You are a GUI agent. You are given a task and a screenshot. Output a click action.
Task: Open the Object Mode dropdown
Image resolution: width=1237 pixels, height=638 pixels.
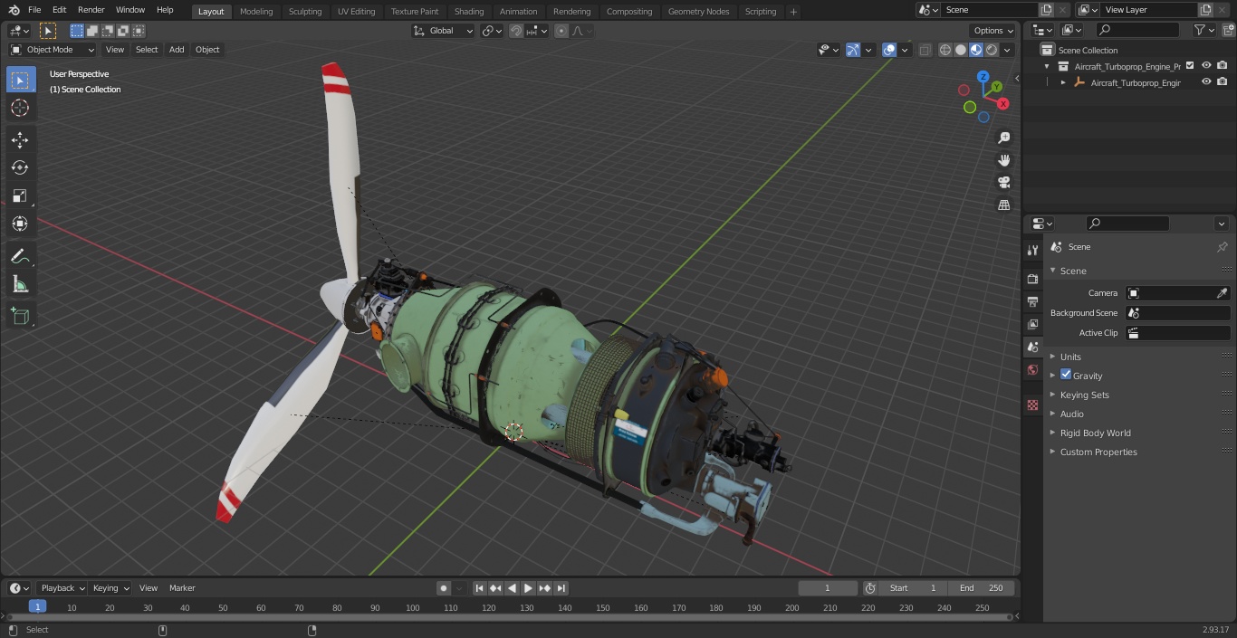pos(53,50)
